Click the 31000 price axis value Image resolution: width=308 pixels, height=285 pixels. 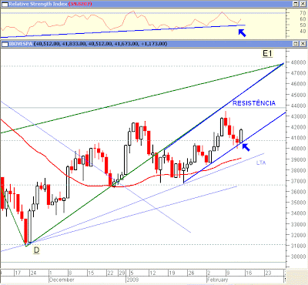pyautogui.click(x=298, y=246)
